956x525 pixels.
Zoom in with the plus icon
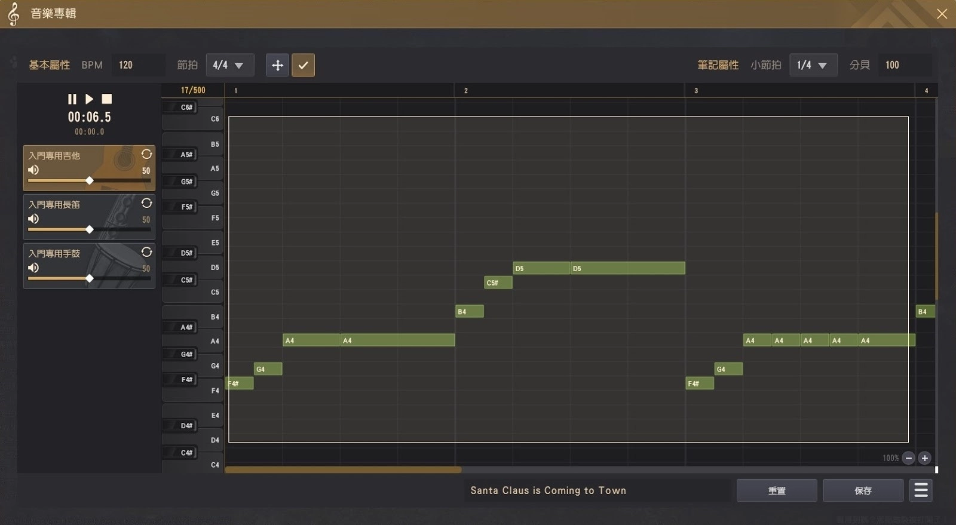click(924, 458)
